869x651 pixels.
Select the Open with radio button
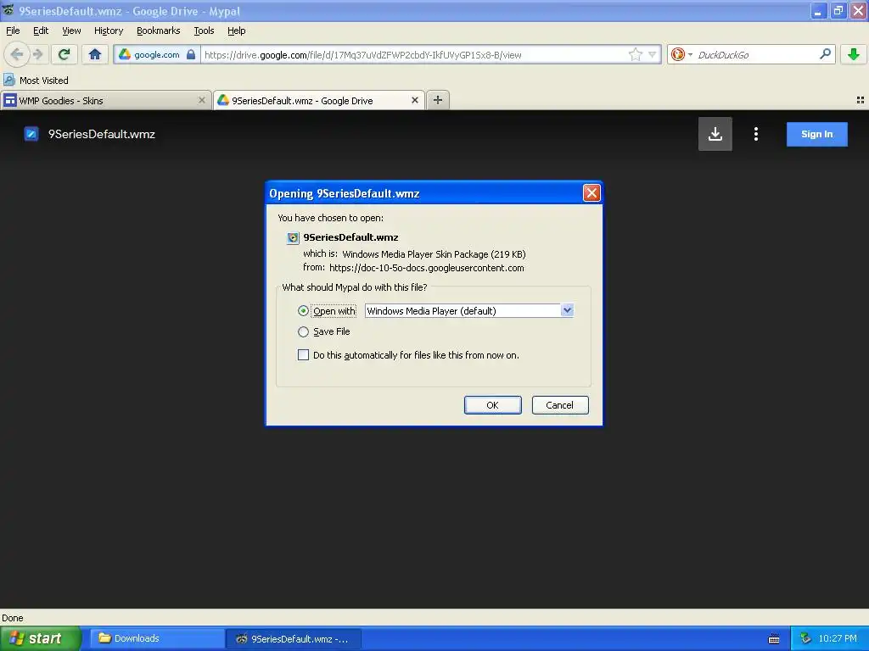tap(303, 311)
